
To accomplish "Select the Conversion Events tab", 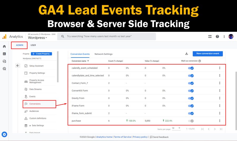I will pos(80,54).
